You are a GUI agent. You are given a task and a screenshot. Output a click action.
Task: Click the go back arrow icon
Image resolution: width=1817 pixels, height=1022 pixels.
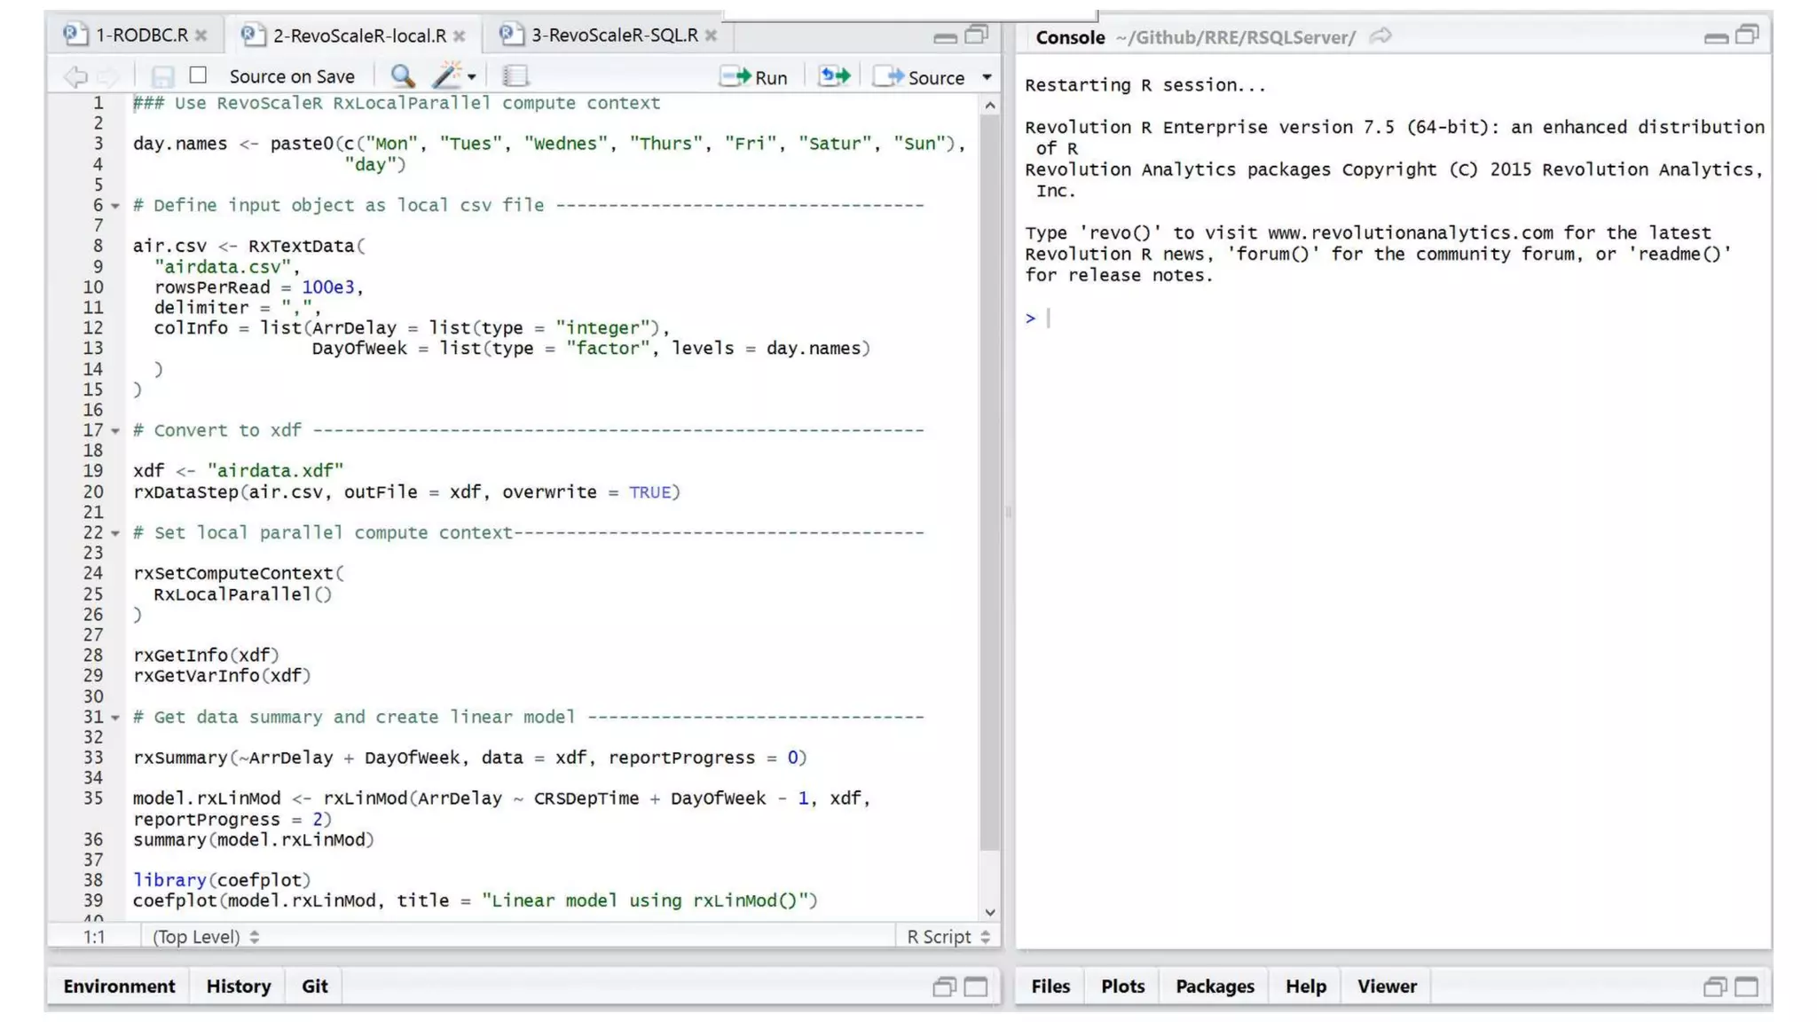[75, 76]
